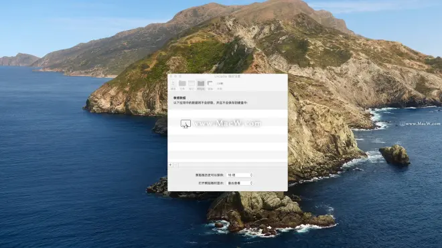Open the tab with window-panel icon

tap(210, 85)
